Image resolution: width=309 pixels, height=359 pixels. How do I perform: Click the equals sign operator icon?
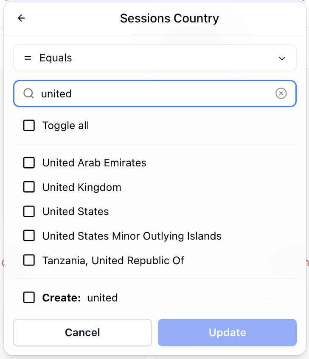click(28, 58)
